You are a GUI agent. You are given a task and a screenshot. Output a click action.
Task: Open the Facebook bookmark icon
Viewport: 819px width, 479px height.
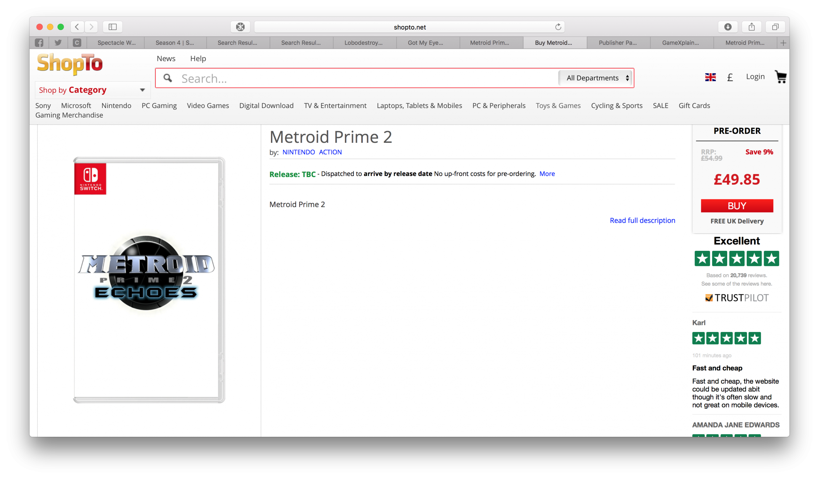(39, 43)
